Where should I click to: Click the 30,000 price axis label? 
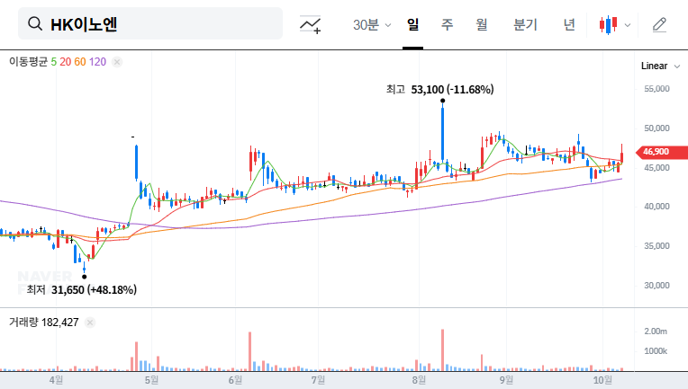tap(656, 286)
